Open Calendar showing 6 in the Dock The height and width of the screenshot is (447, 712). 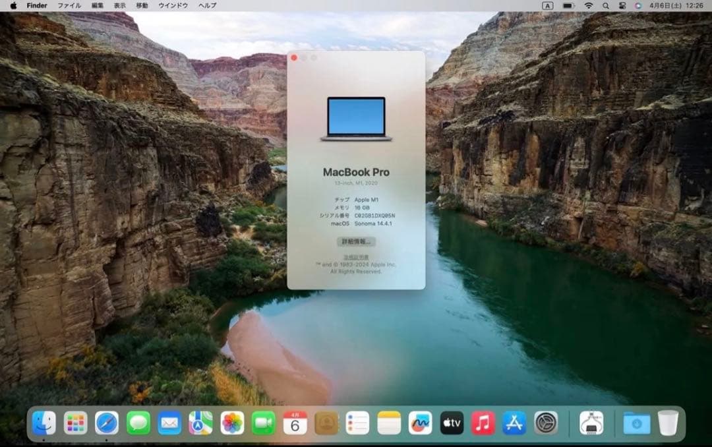pyautogui.click(x=295, y=423)
